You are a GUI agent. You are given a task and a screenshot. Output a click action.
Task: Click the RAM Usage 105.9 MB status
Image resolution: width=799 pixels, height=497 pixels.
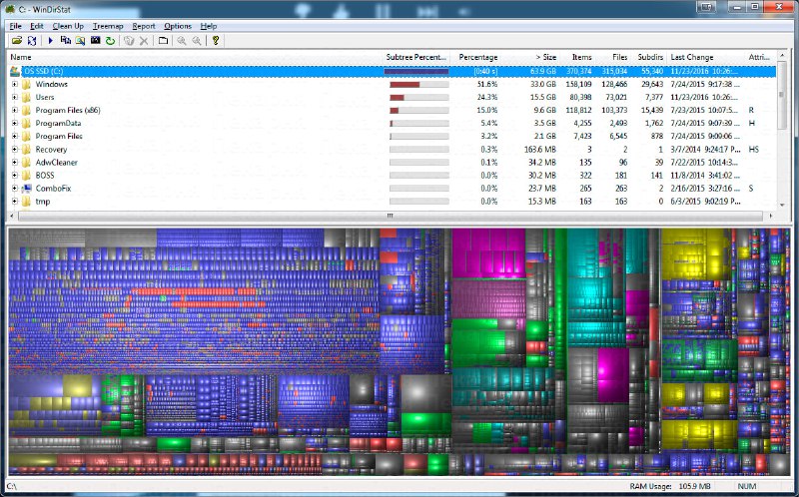pos(669,486)
